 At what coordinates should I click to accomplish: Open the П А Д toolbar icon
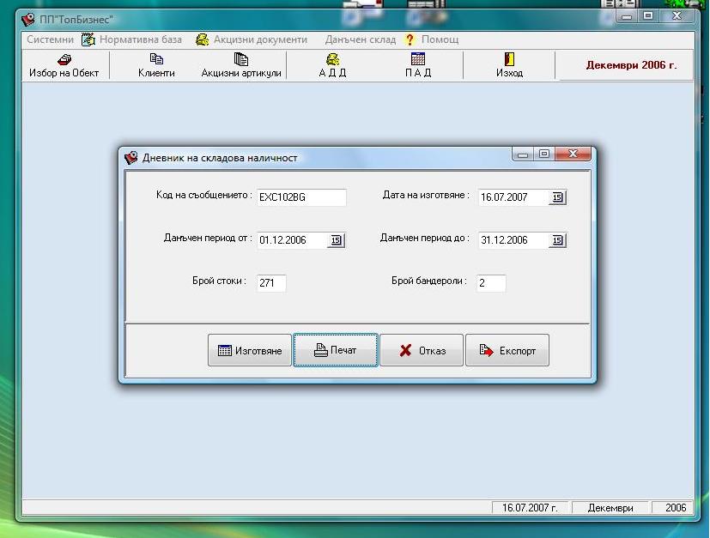[417, 66]
